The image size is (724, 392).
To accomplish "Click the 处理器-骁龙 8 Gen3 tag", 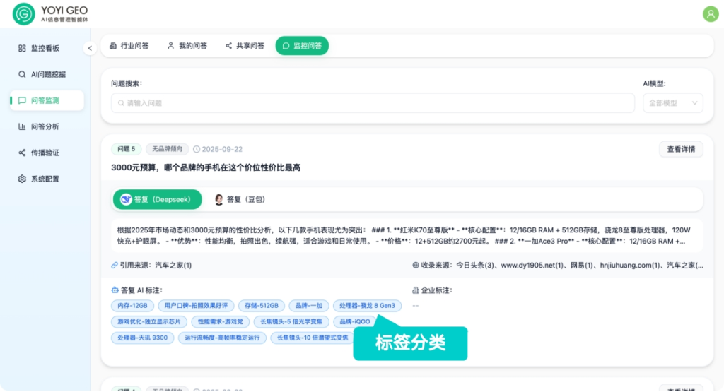I will click(367, 306).
